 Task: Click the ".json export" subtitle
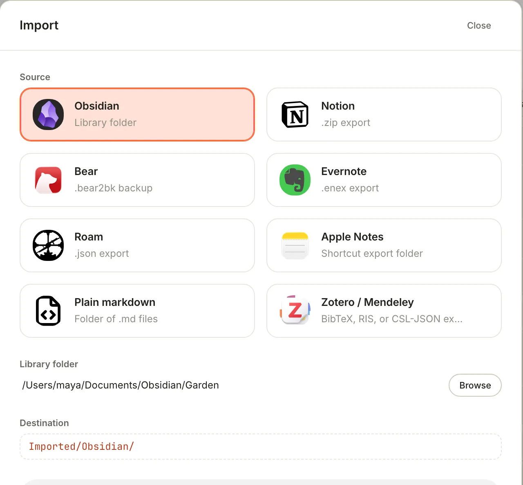(x=102, y=254)
